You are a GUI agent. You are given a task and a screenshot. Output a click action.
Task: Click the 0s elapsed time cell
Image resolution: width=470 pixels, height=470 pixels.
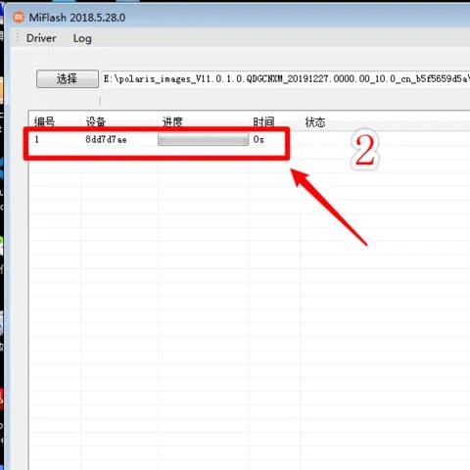[258, 140]
